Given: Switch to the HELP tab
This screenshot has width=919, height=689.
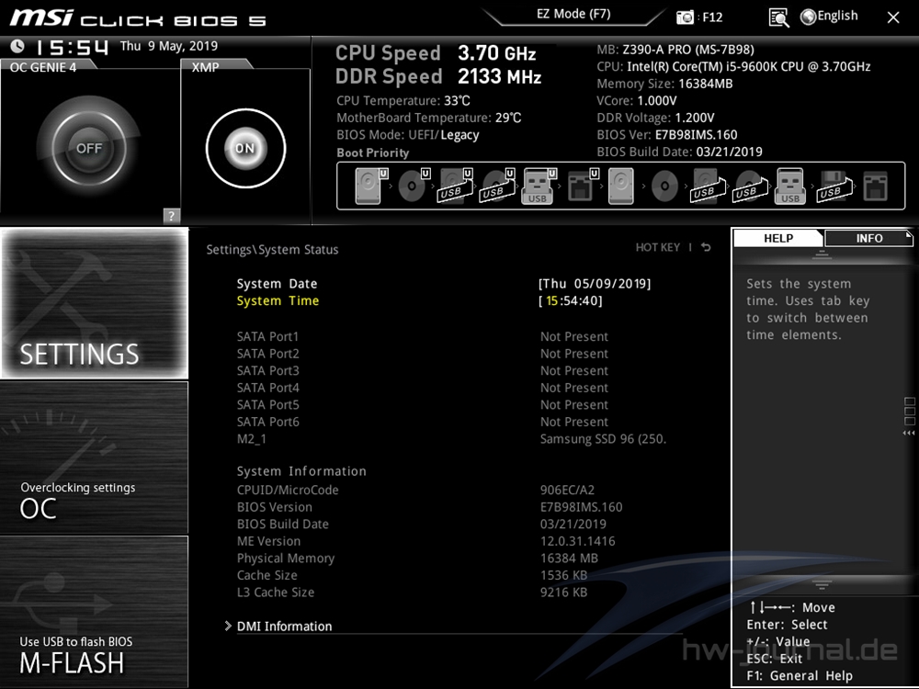Looking at the screenshot, I should (778, 238).
